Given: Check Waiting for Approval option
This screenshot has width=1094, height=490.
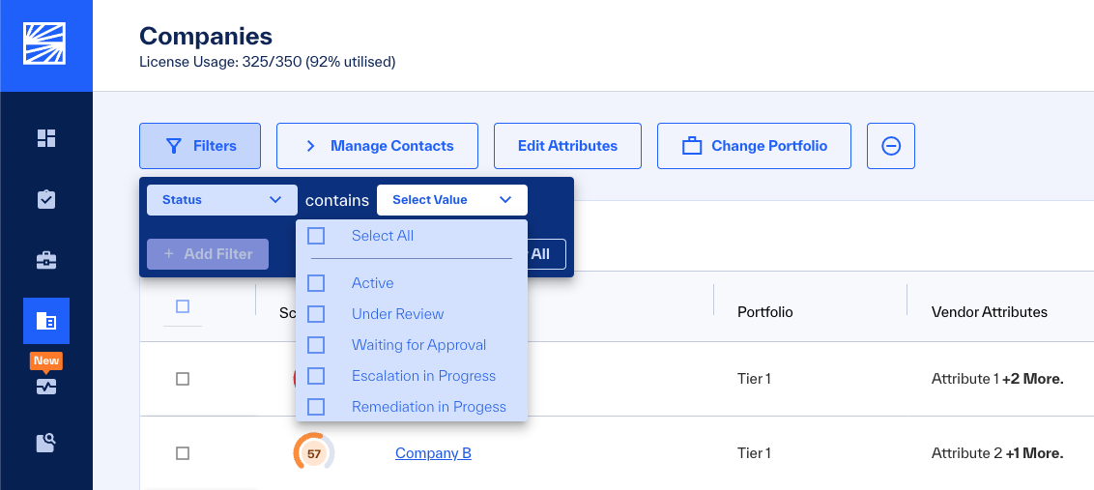Looking at the screenshot, I should 316,345.
